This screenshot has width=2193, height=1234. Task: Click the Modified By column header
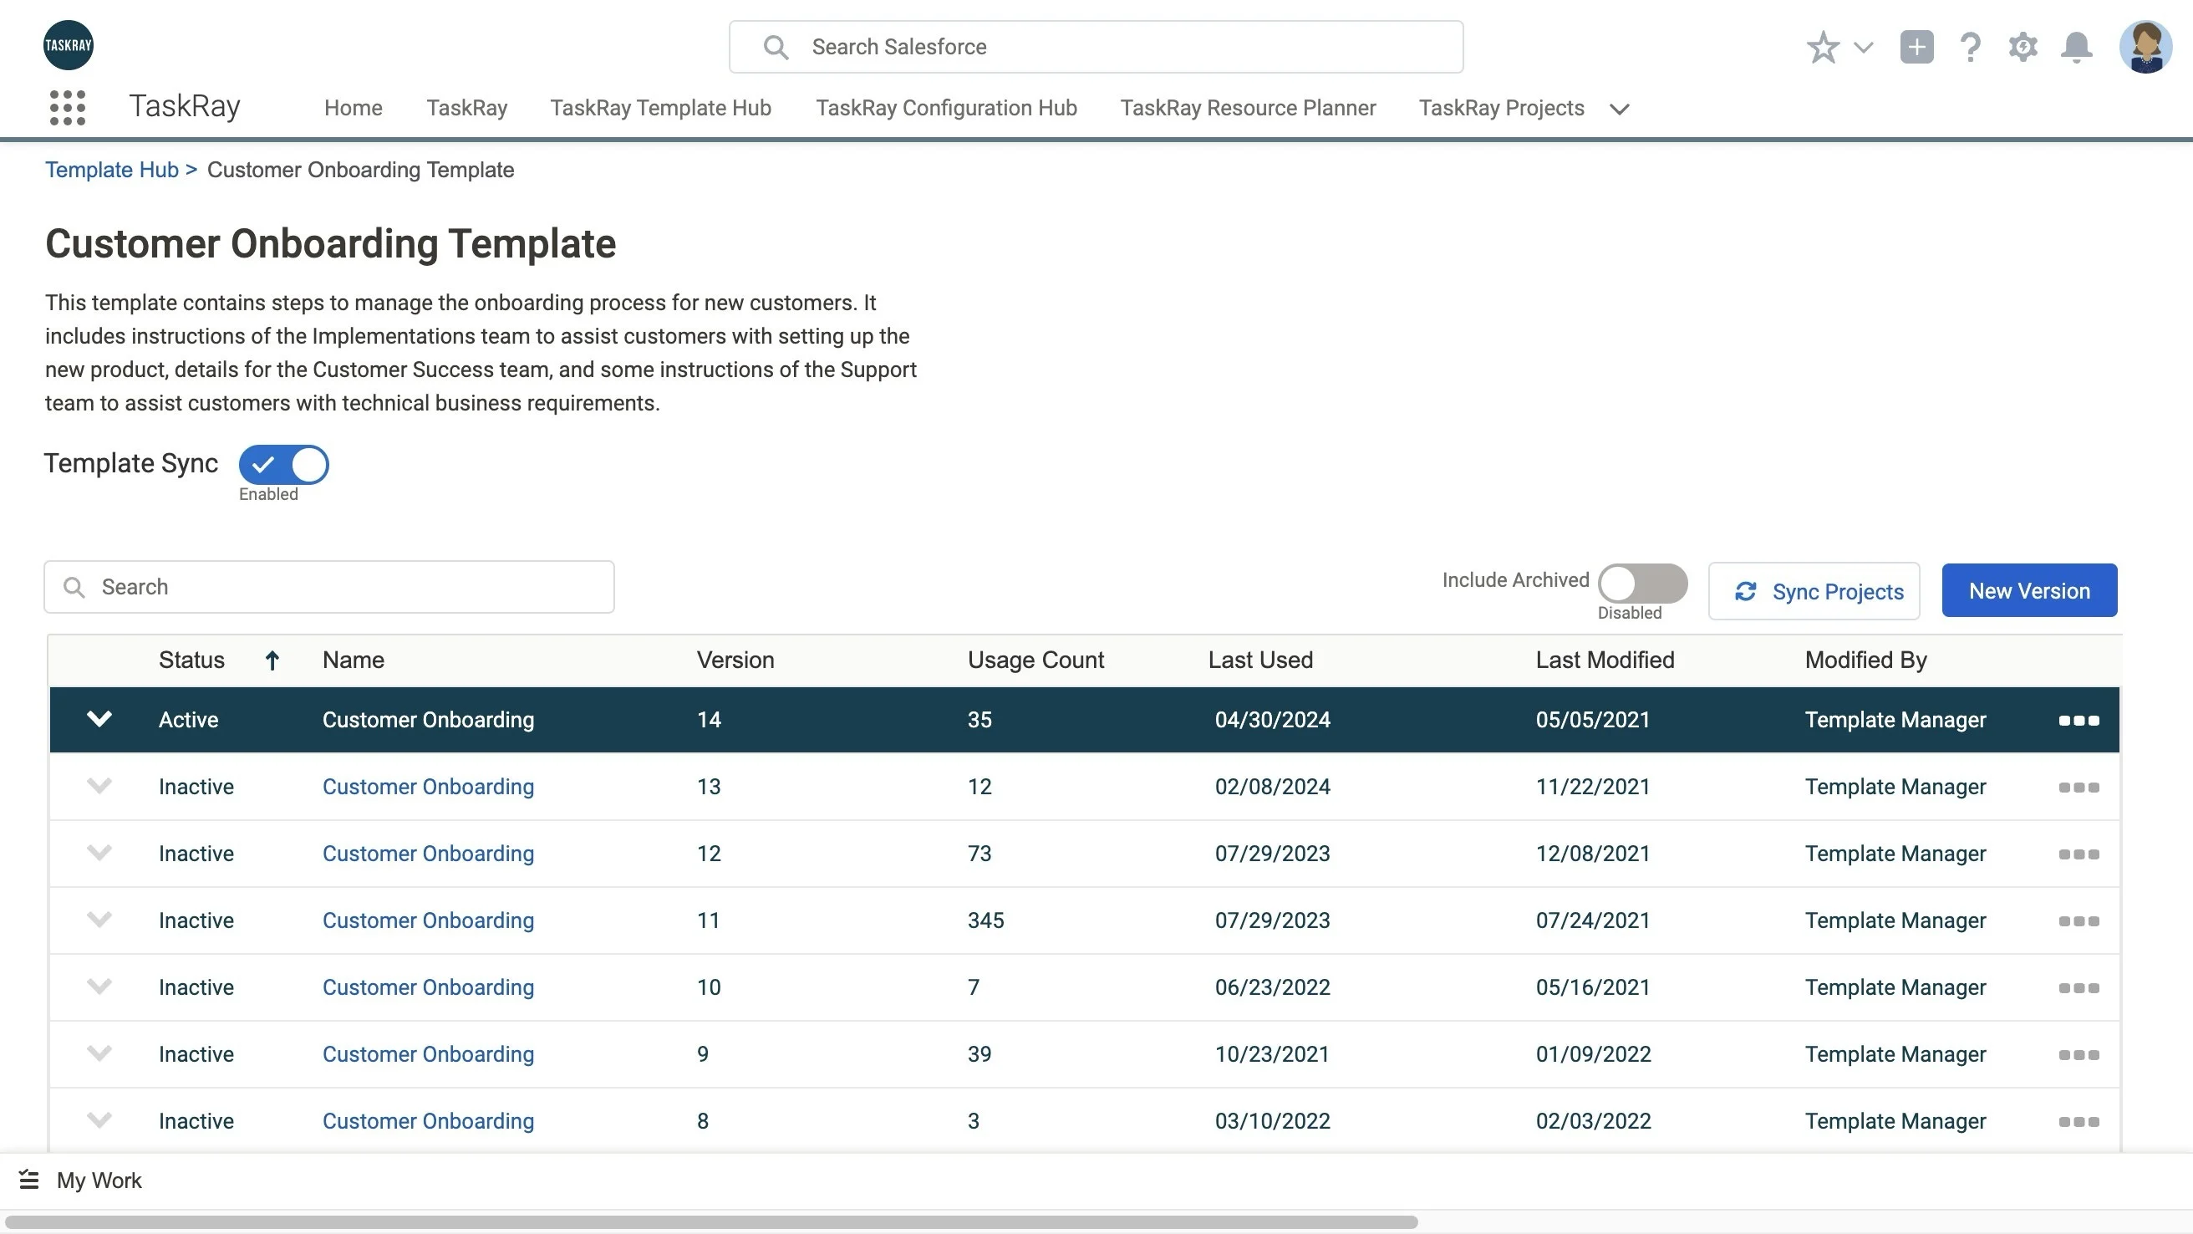[x=1865, y=660]
